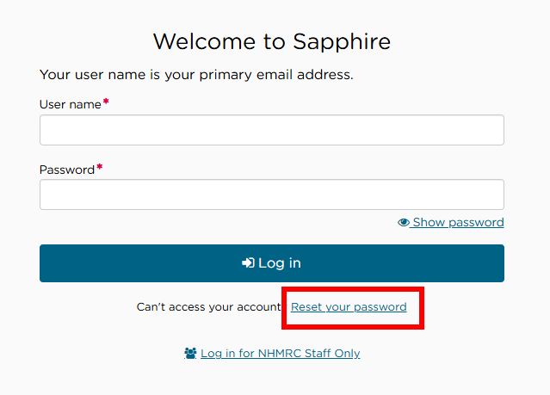This screenshot has width=550, height=395.
Task: Open the Reset your password link
Action: click(x=349, y=307)
